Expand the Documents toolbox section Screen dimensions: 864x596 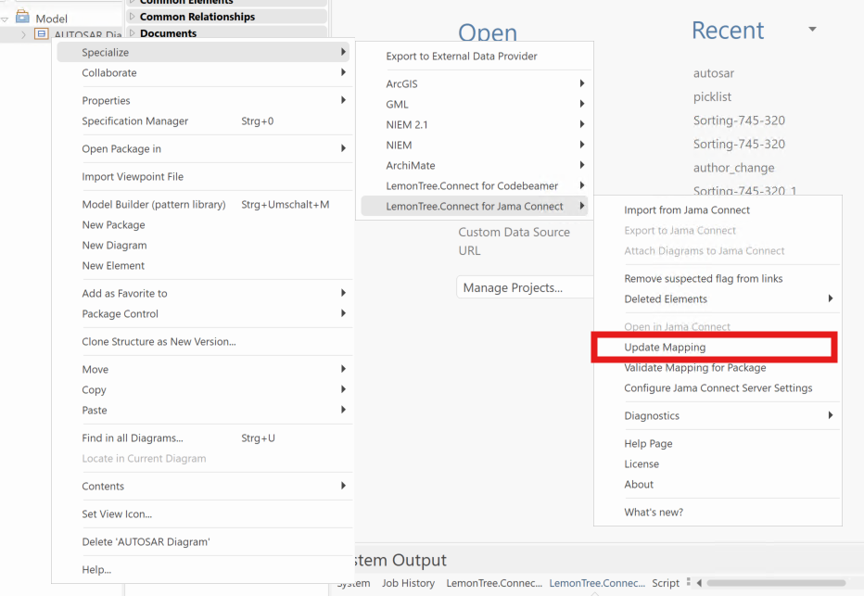(x=132, y=32)
